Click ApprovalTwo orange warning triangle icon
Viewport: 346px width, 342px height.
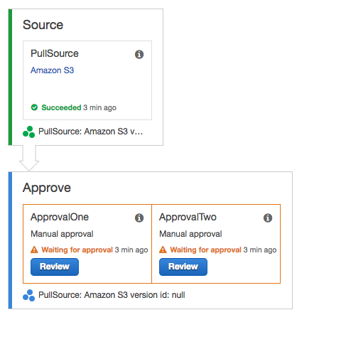tap(163, 250)
